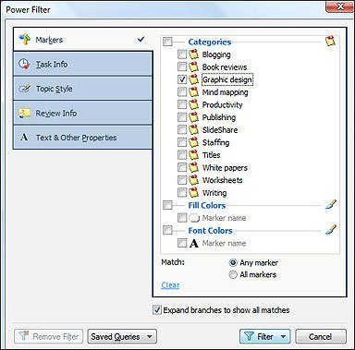Toggle Expand branches to show all matches
Image resolution: width=355 pixels, height=350 pixels.
pos(157,309)
